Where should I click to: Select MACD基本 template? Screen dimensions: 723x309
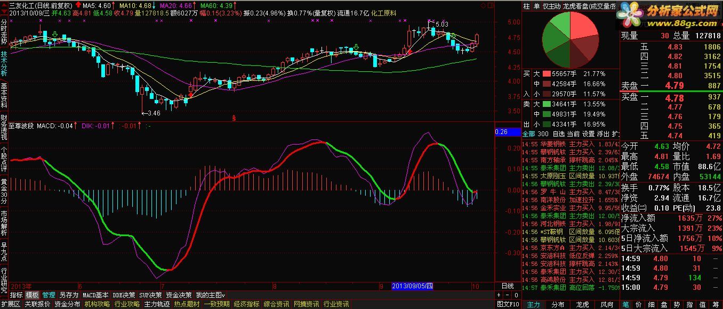click(x=95, y=295)
